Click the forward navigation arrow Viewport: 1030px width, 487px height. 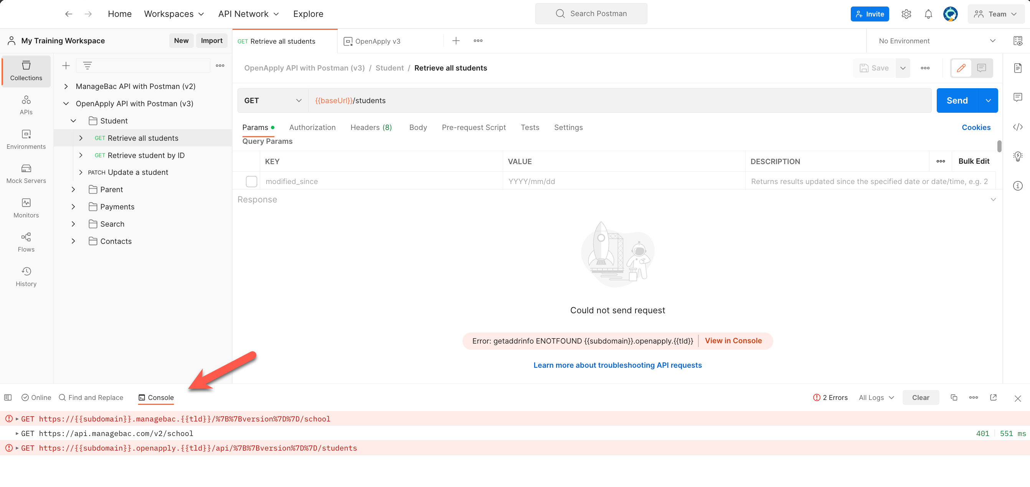tap(88, 14)
